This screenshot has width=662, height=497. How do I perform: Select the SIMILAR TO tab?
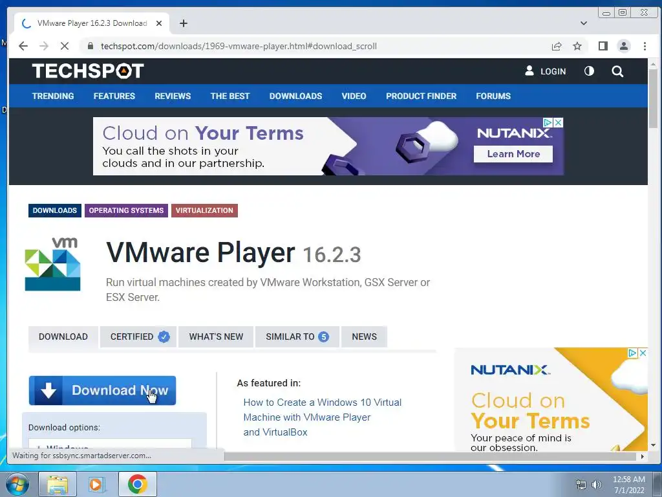tap(297, 337)
